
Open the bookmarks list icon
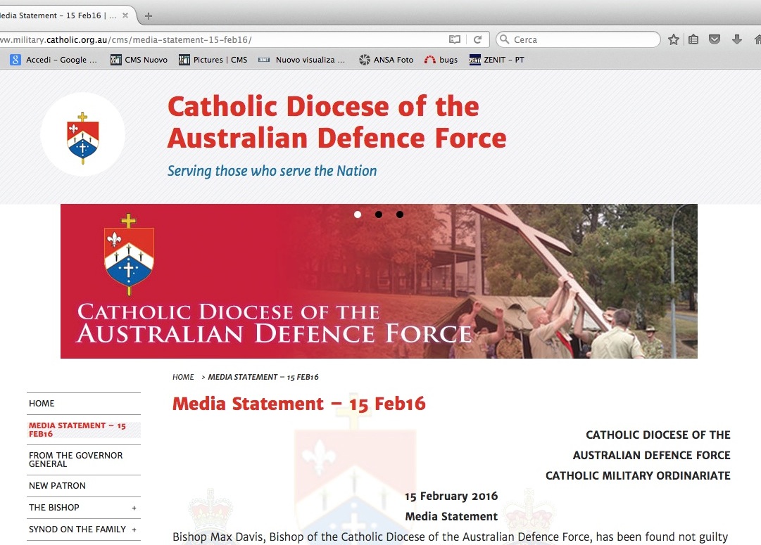[x=693, y=40]
